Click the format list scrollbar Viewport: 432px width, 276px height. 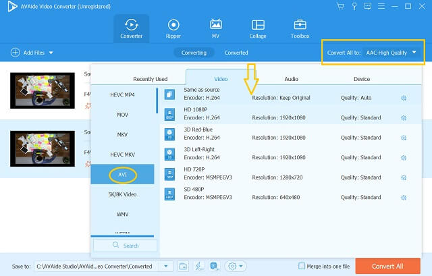pos(157,101)
